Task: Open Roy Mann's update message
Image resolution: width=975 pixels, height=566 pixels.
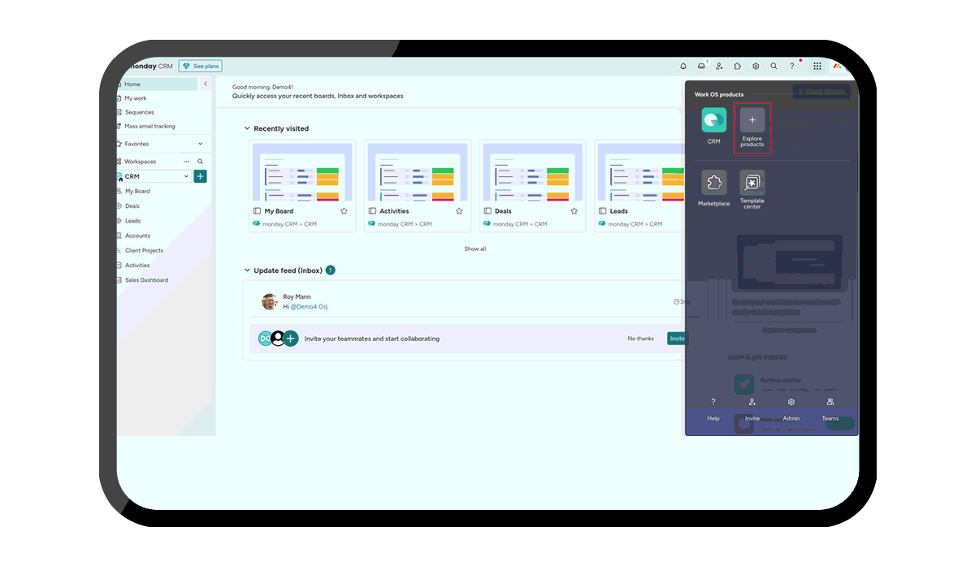Action: pyautogui.click(x=467, y=302)
